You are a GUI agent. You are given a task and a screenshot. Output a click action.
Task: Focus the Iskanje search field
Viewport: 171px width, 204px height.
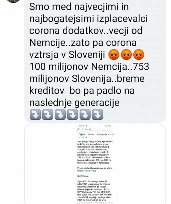click(97, 129)
